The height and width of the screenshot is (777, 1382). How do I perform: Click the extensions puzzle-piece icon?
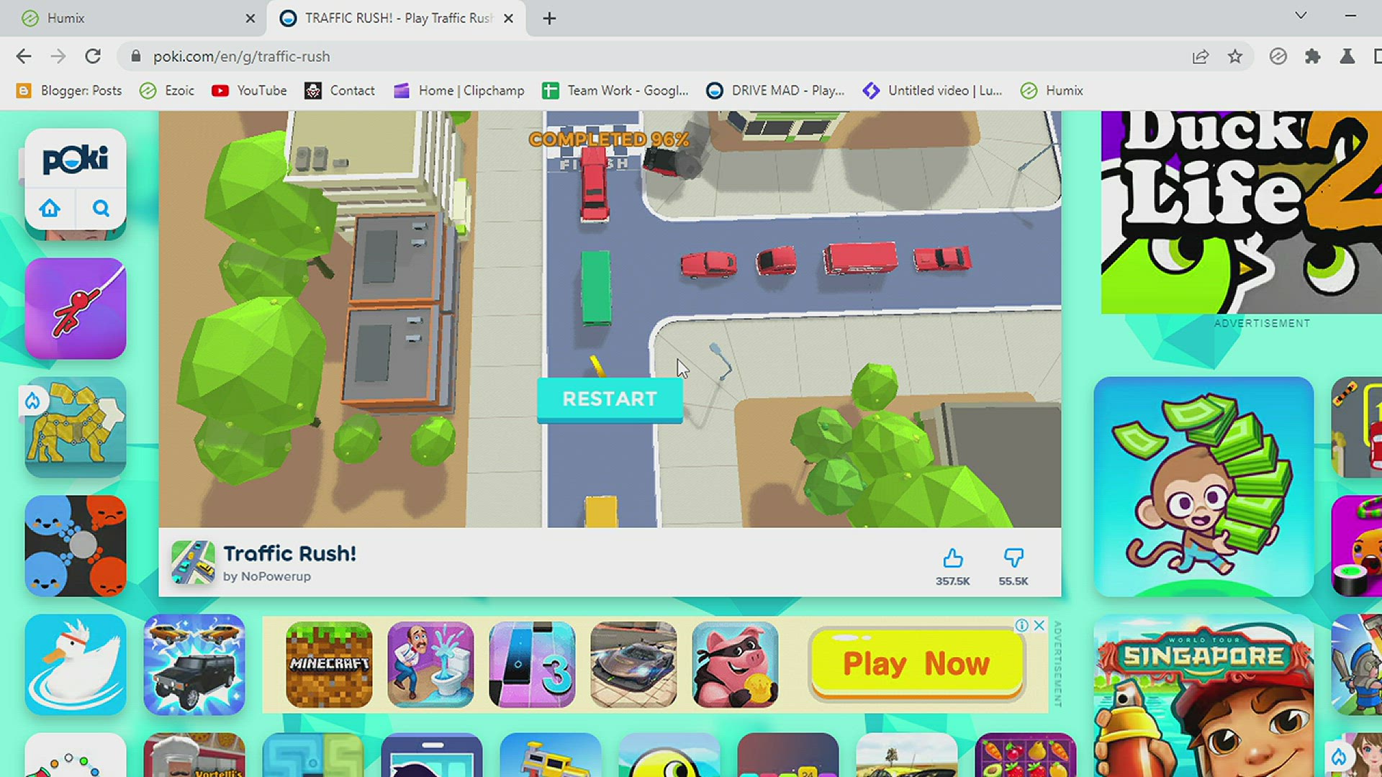coord(1313,56)
